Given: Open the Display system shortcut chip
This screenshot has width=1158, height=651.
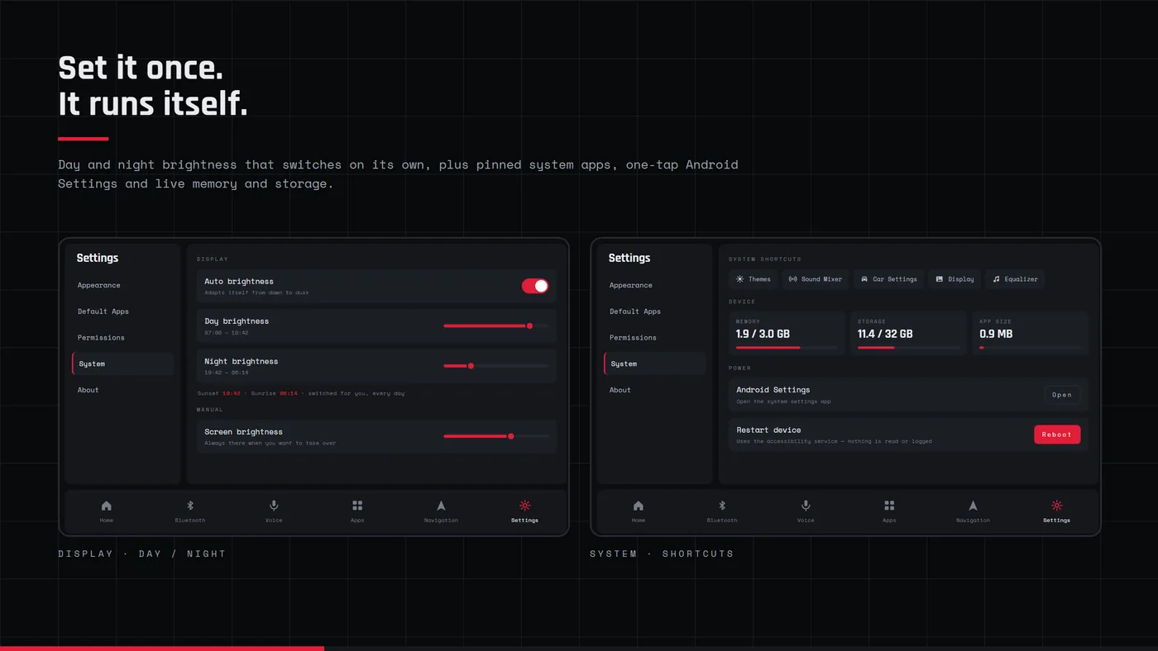Looking at the screenshot, I should (x=955, y=279).
